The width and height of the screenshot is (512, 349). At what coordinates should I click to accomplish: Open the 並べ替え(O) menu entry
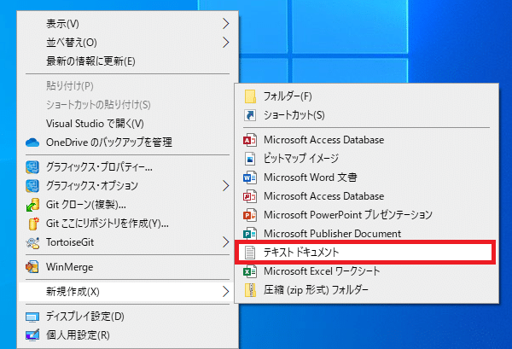tap(128, 43)
